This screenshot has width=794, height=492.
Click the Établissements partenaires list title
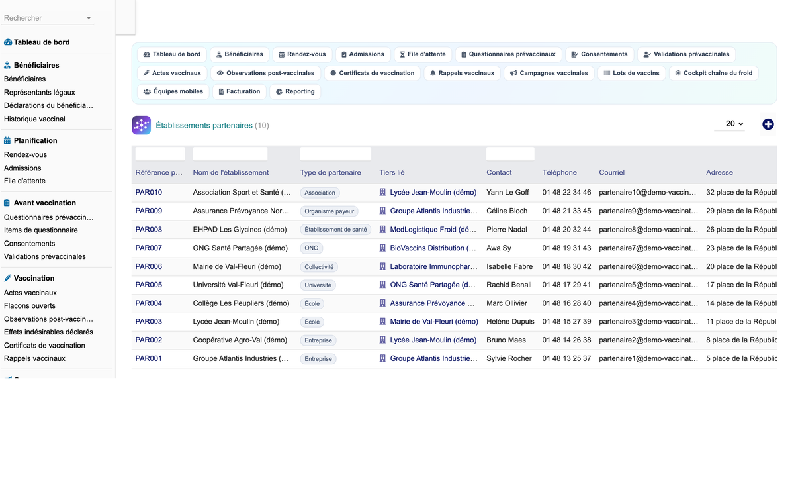(204, 125)
